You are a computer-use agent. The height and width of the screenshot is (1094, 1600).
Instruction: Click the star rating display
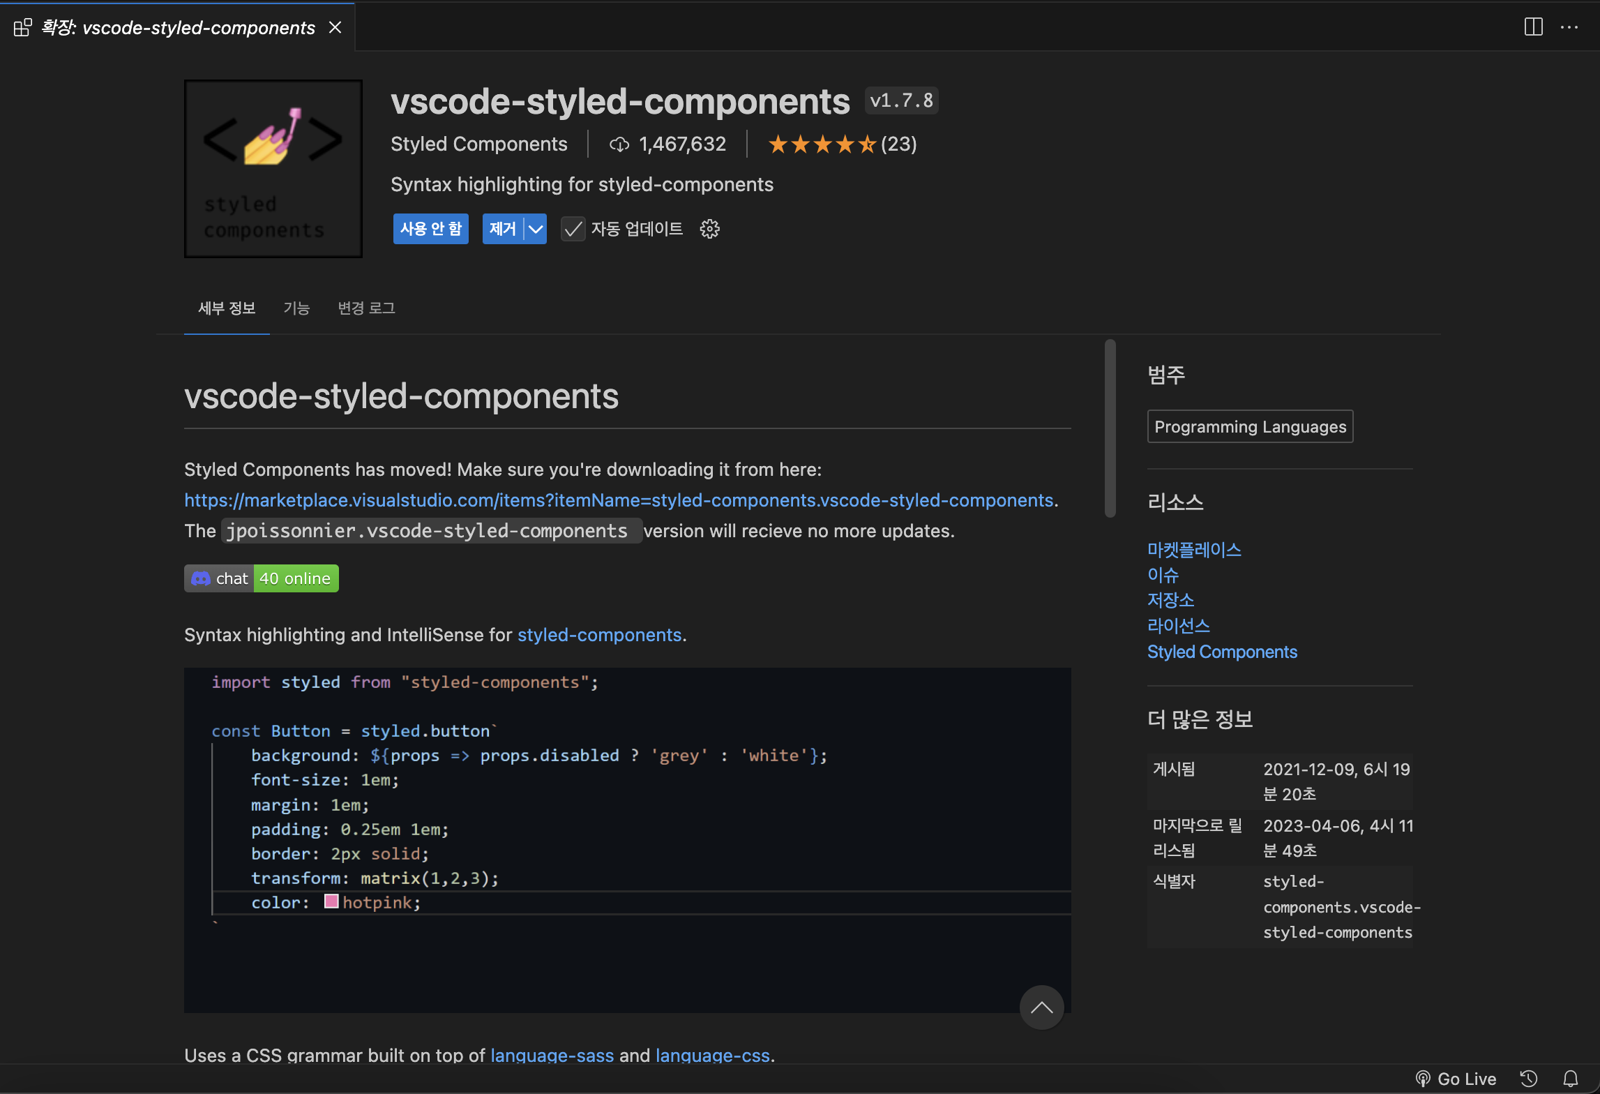click(821, 144)
